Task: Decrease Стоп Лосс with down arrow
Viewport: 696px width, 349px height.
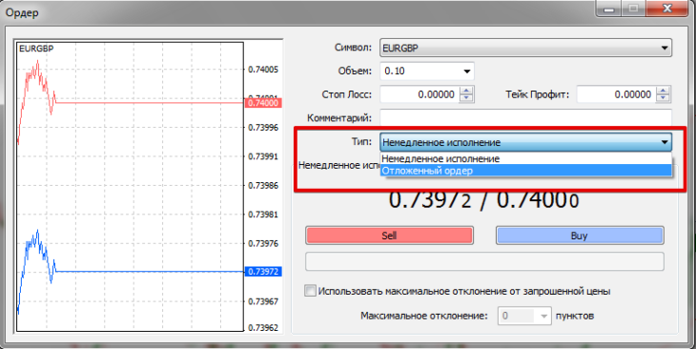Action: [466, 98]
